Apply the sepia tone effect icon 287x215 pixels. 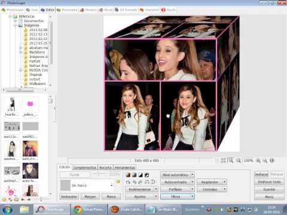pos(128,175)
